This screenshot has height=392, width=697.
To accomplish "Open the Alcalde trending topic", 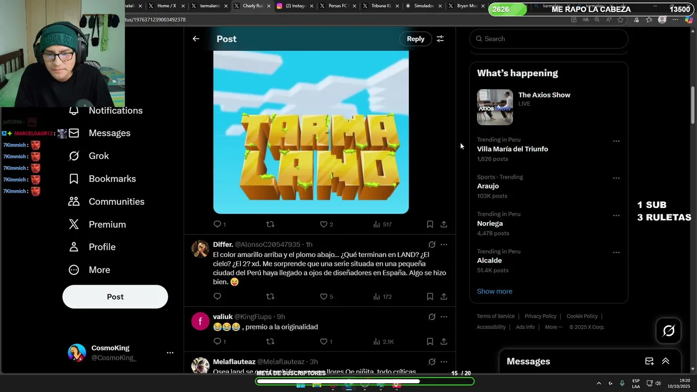I will [490, 261].
